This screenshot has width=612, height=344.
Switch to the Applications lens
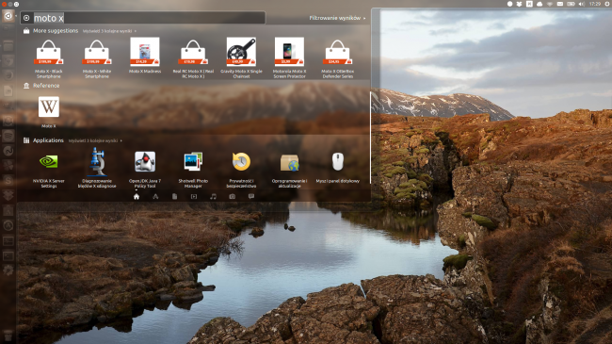click(x=155, y=197)
